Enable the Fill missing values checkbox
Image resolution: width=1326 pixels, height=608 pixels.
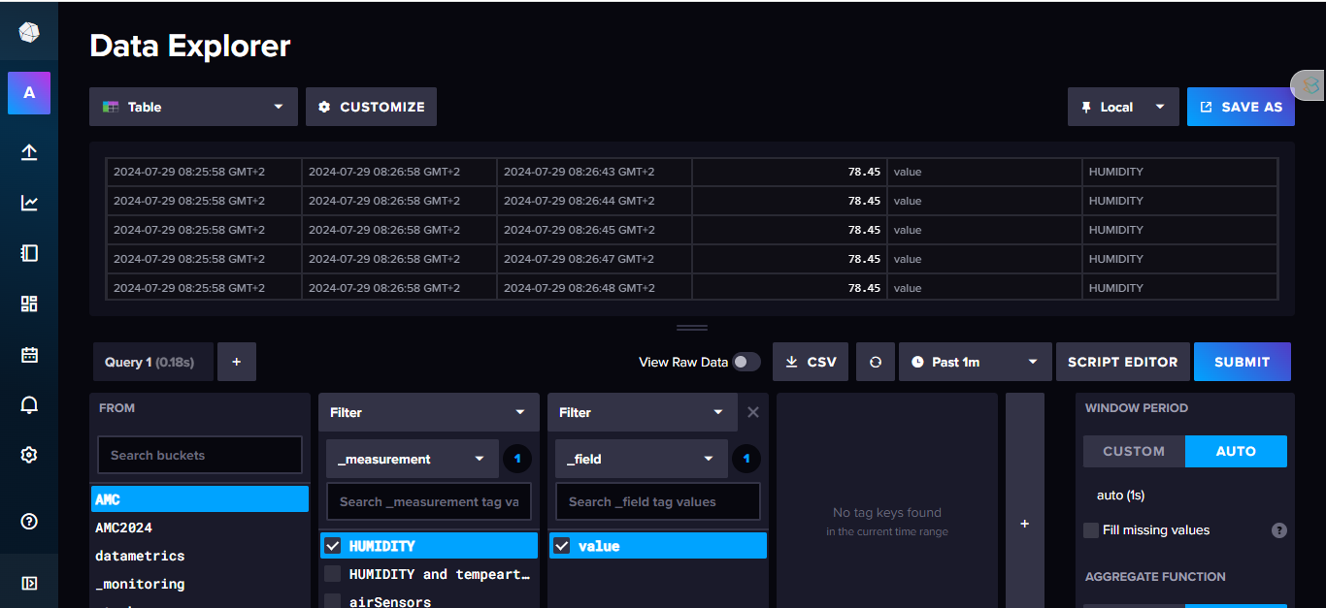coord(1091,530)
